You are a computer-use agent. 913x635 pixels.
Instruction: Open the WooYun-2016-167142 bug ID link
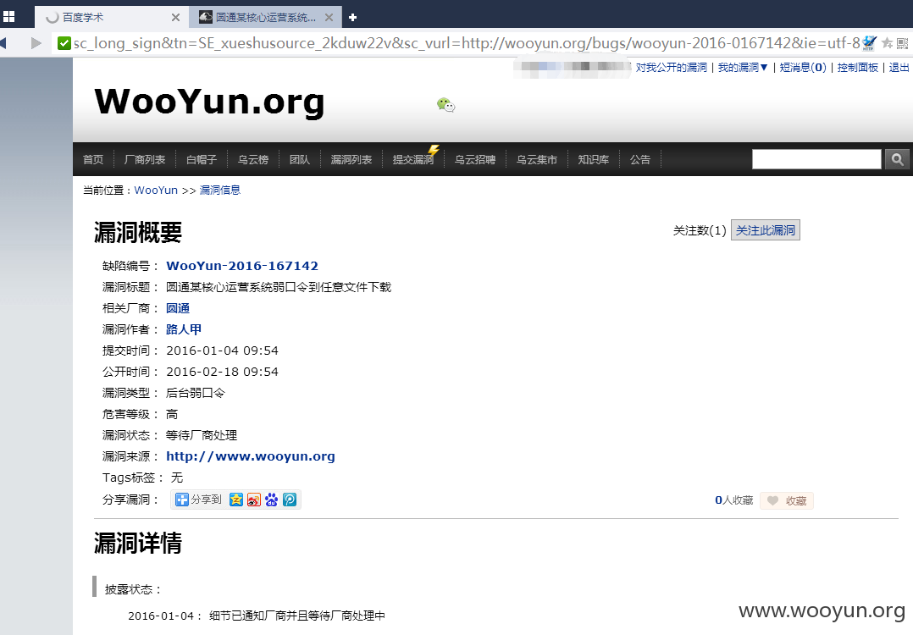[242, 266]
